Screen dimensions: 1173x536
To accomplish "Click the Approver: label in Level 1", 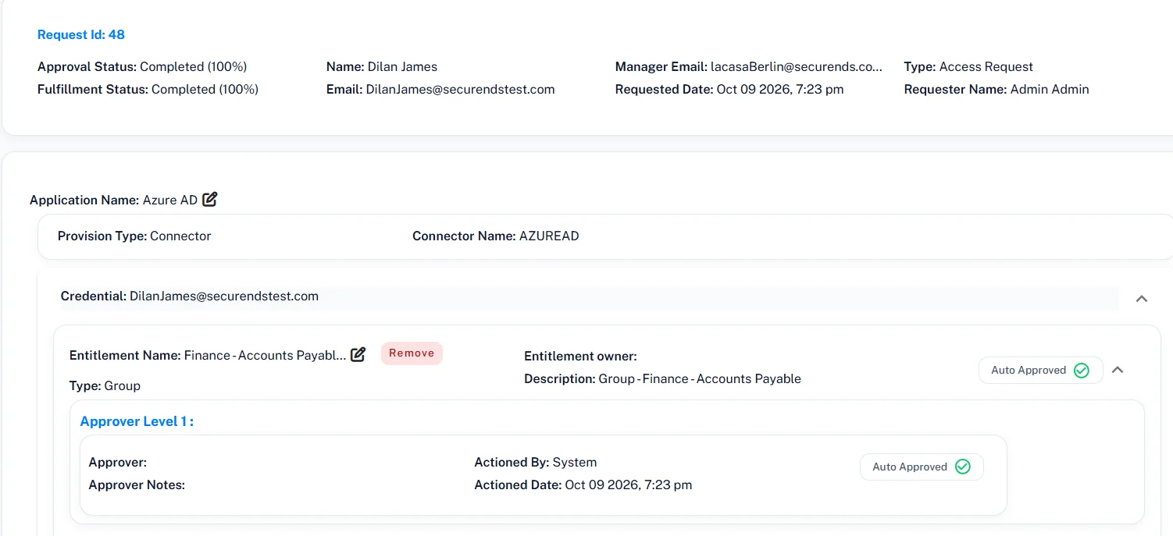I will (118, 462).
